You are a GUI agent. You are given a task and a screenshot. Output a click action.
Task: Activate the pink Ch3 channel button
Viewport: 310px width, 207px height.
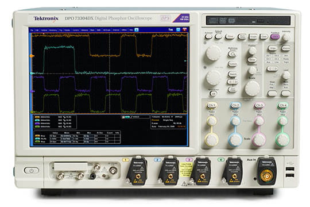coord(259,106)
